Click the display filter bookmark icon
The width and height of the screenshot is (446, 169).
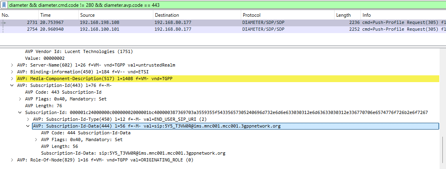tap(4, 5)
